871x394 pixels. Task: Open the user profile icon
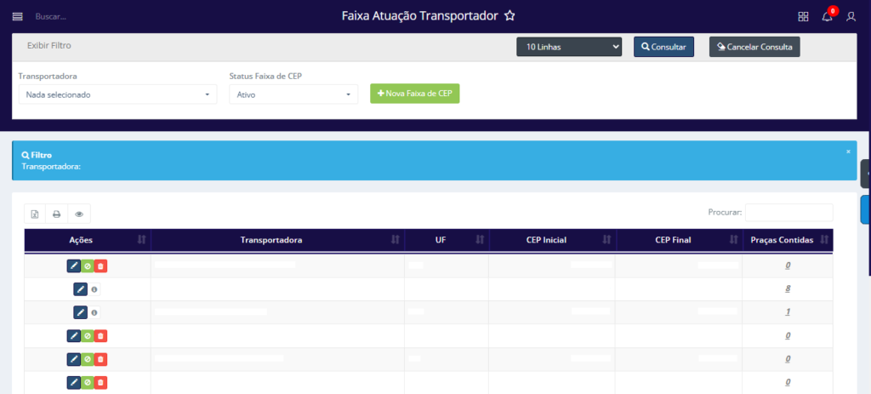(851, 16)
